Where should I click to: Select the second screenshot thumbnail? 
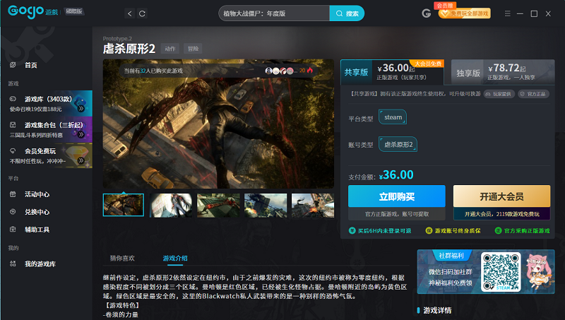click(x=171, y=205)
